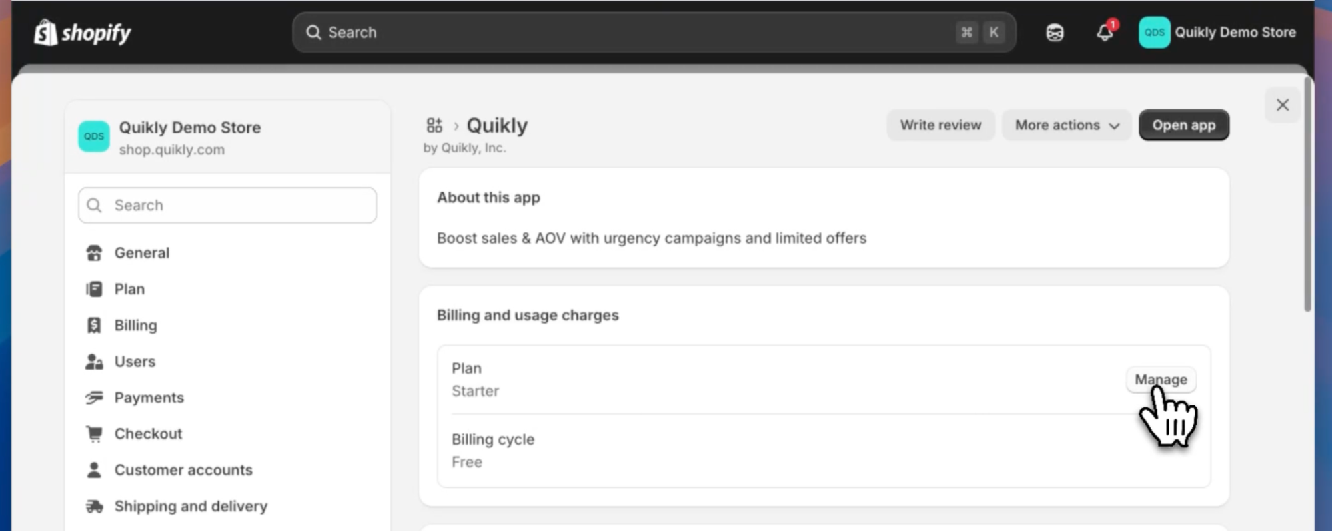Click the Checkout cart icon
Screen dimensions: 1332x532
[94, 434]
